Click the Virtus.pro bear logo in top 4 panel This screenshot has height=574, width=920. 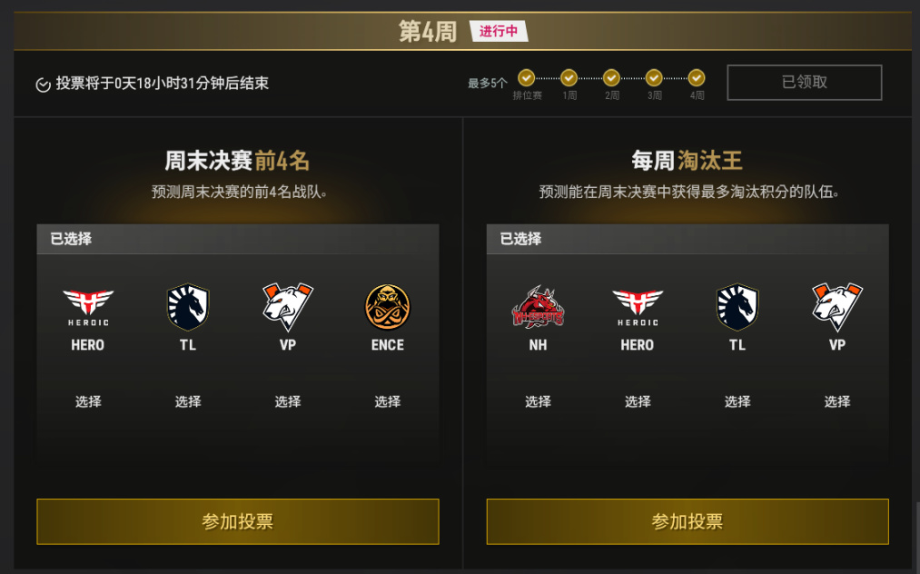pos(288,307)
